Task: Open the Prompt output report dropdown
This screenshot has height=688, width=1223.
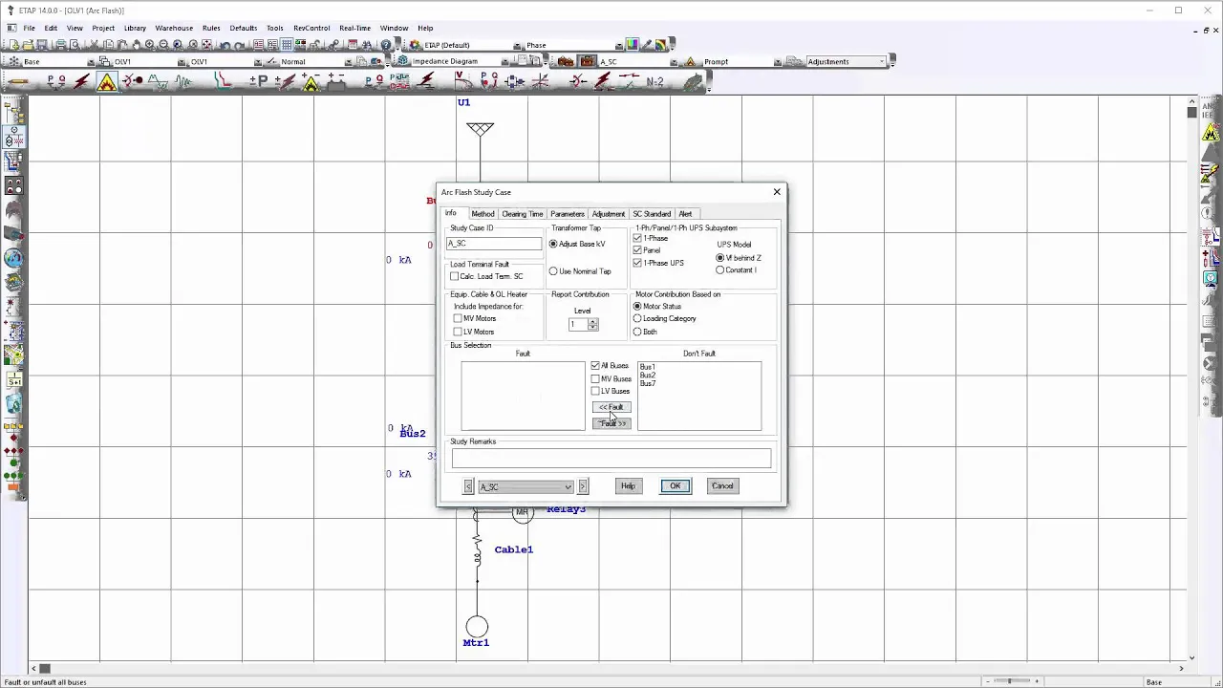Action: [778, 62]
